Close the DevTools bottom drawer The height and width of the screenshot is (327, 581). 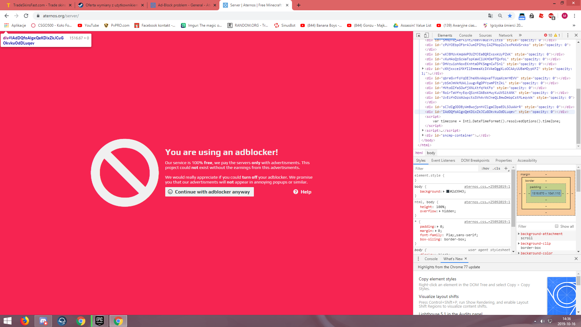coord(576,259)
